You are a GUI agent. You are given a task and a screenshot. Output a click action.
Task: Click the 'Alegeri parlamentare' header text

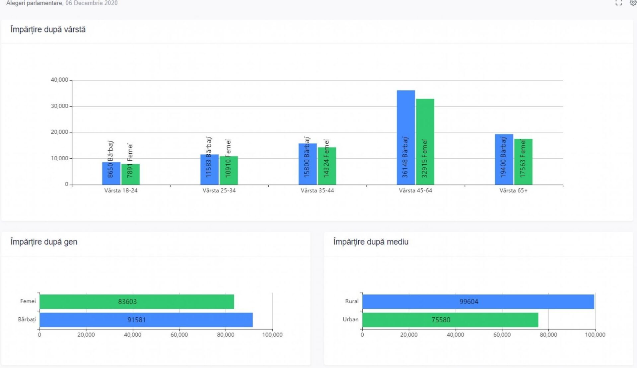(x=34, y=3)
